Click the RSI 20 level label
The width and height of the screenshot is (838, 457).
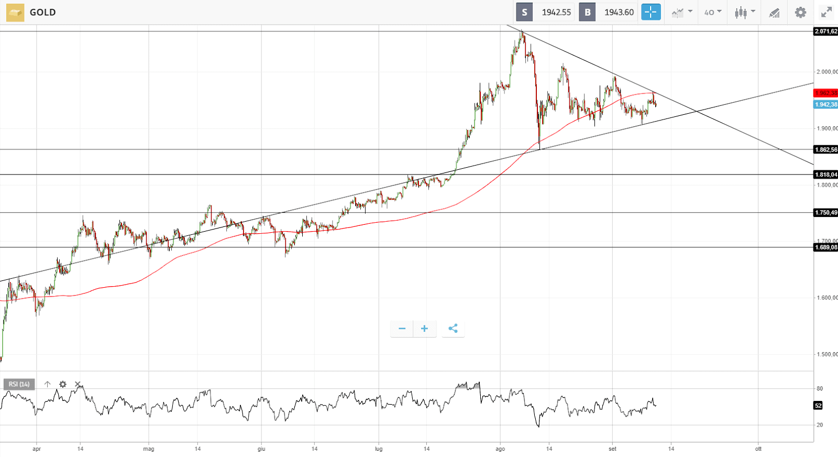820,425
